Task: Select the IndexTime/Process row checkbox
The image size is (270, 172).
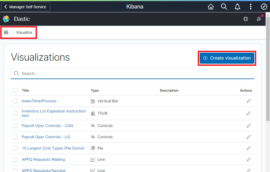Action: pos(15,101)
